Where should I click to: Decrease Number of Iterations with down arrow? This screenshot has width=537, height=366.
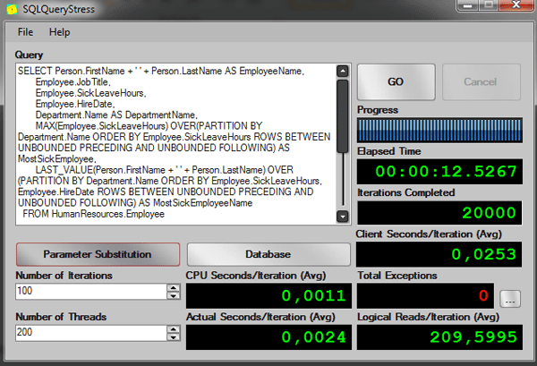coord(174,295)
